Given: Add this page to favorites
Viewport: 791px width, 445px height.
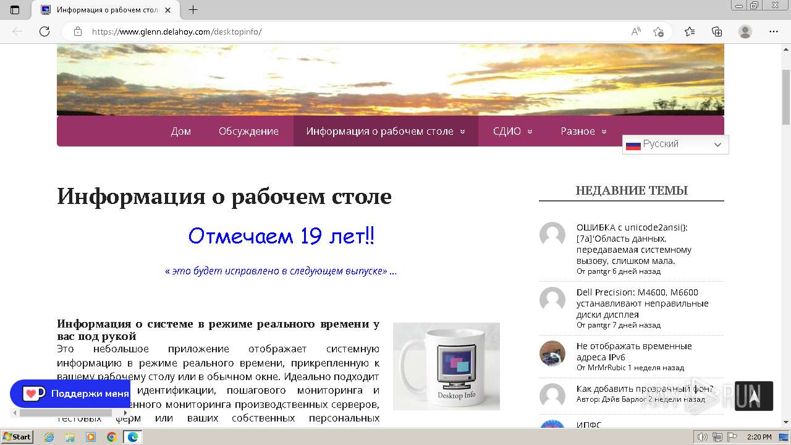Looking at the screenshot, I should click(658, 32).
